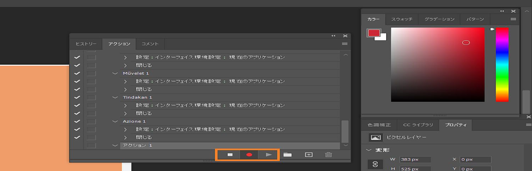Open the Properties panel flyout menu
This screenshot has width=532, height=171.
(529, 125)
